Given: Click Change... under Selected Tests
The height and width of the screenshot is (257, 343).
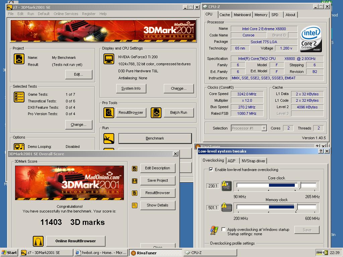Looking at the screenshot, I should [79, 124].
